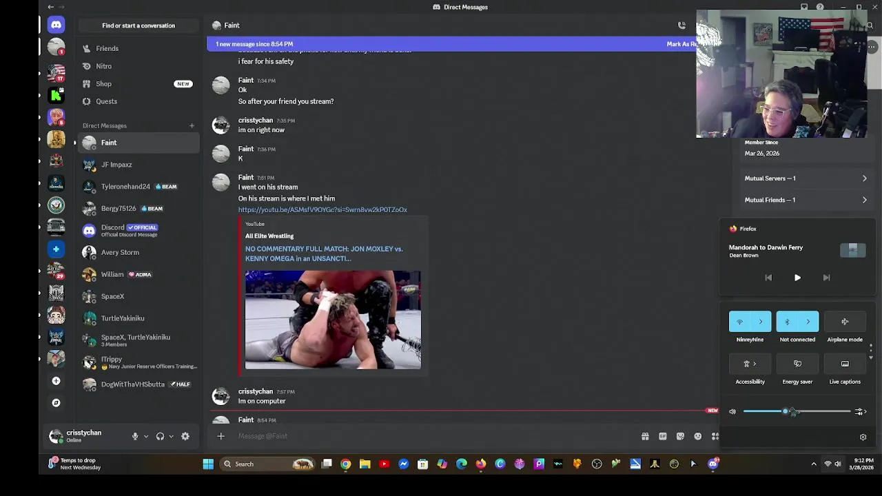Open the Nitro page
Screen dimensions: 882x496
pos(138,66)
